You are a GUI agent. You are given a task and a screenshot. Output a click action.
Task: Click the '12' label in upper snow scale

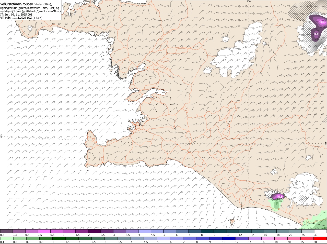pos(240,235)
